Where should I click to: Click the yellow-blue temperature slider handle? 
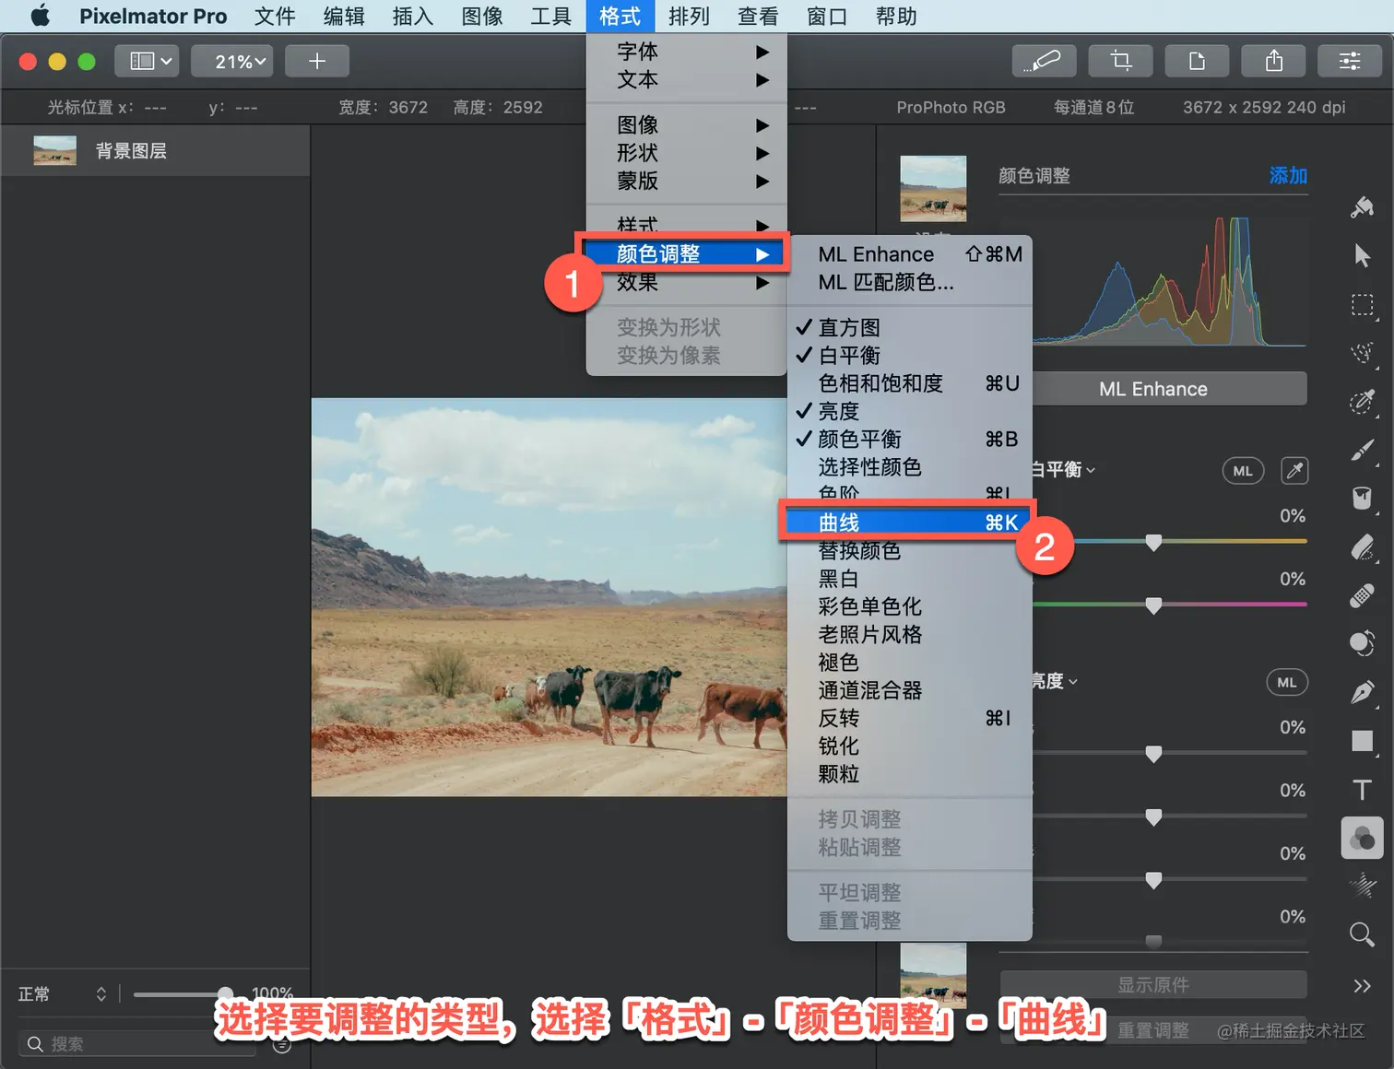[x=1153, y=543]
